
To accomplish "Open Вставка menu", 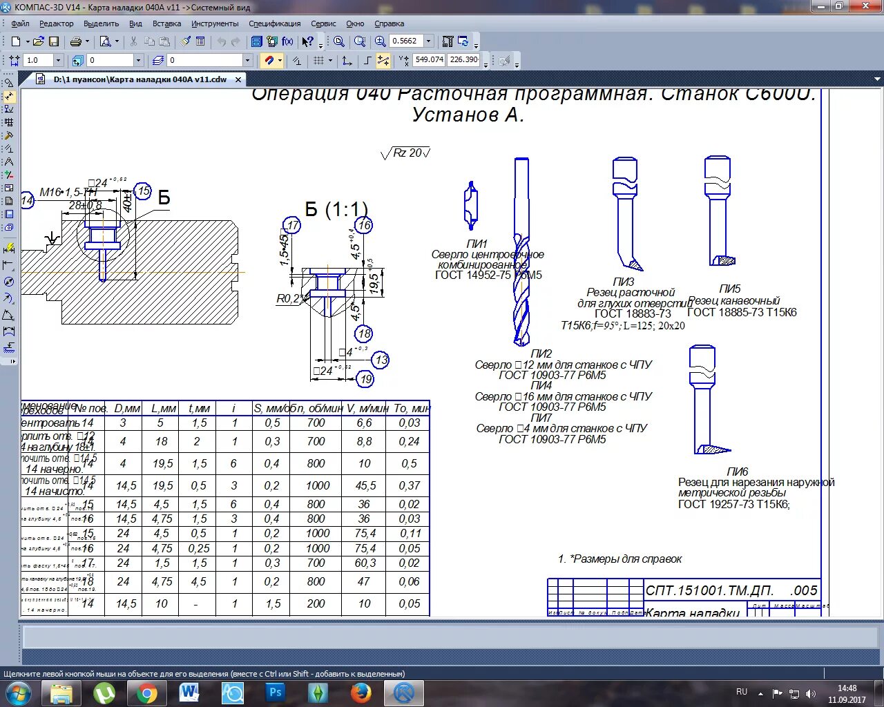I will [166, 23].
